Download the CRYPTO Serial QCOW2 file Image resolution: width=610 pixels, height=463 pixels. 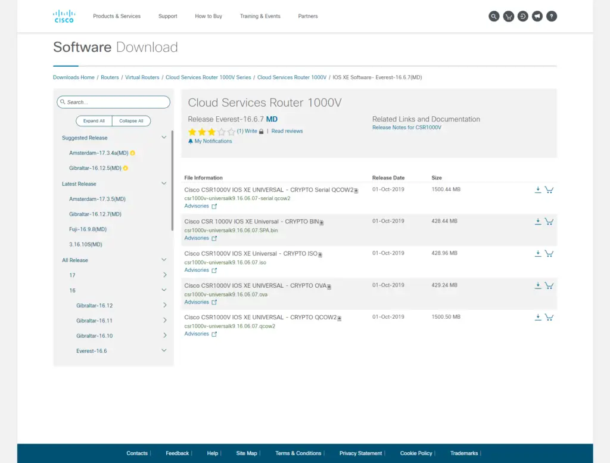[538, 189]
